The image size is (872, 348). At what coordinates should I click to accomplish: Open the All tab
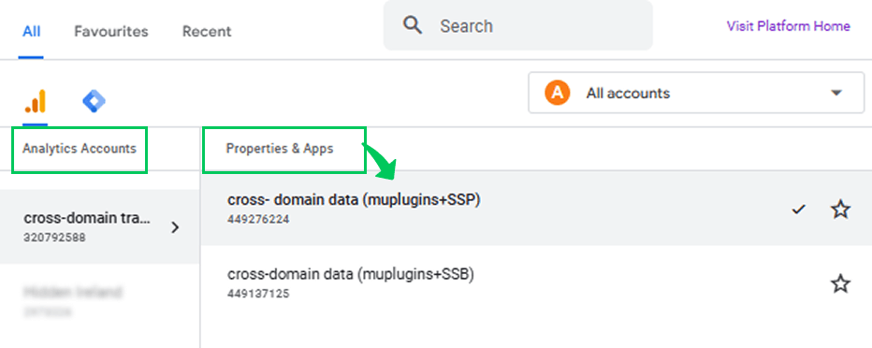click(31, 31)
